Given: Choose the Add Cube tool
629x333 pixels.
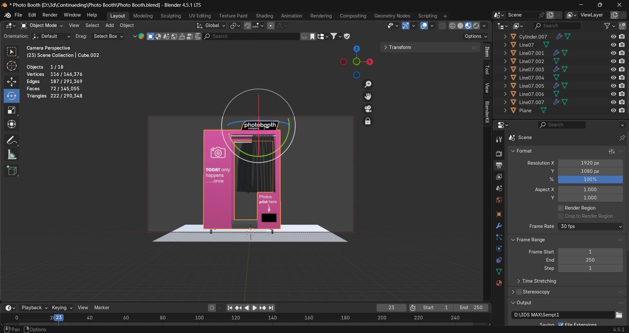Looking at the screenshot, I should (11, 171).
